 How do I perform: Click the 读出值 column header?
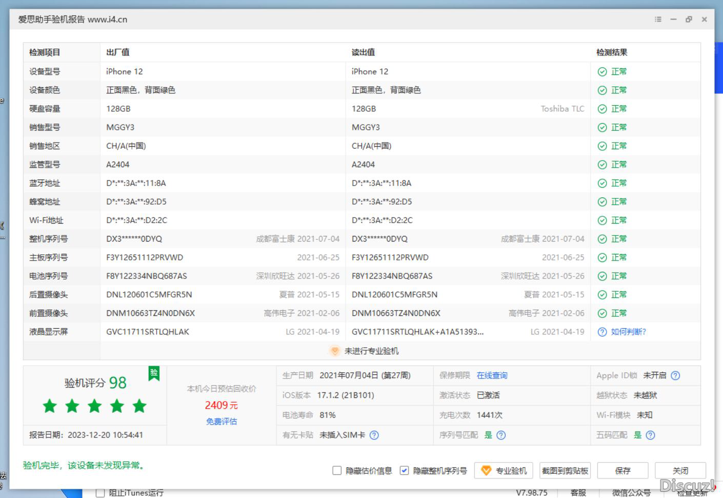coord(363,52)
